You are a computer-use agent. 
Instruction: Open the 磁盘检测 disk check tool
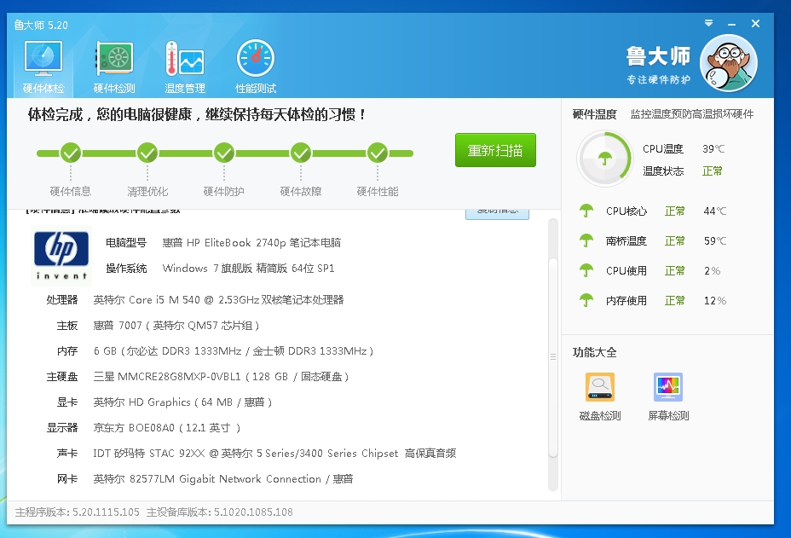[x=600, y=396]
